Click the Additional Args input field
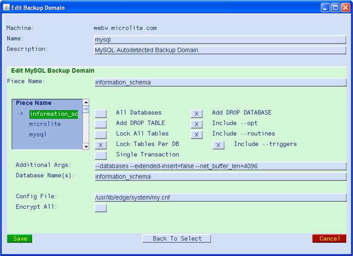Viewport: 353px width, 256px height. (220, 166)
